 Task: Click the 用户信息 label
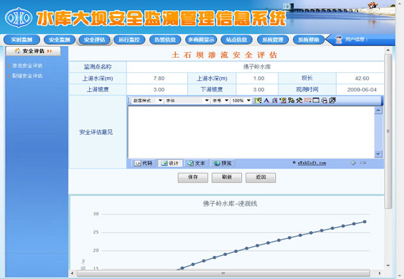click(x=357, y=39)
